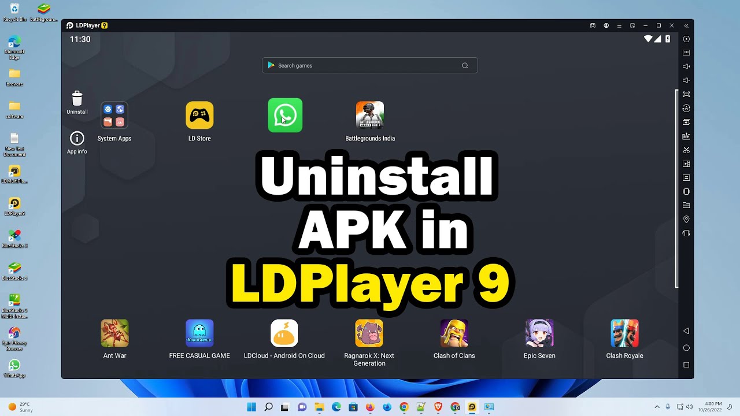Open the synchronizer sidebar icon
This screenshot has width=740, height=416.
[x=686, y=177]
